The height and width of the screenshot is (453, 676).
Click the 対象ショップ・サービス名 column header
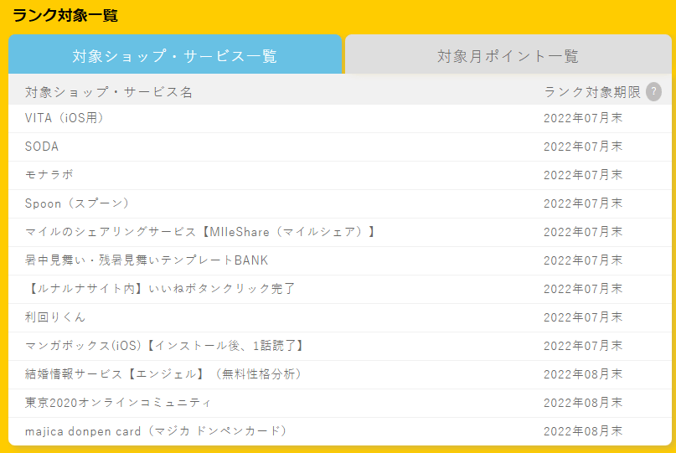(109, 92)
